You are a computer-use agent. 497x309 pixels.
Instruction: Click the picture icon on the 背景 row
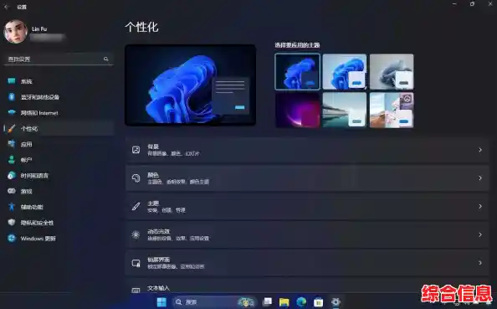(x=136, y=150)
